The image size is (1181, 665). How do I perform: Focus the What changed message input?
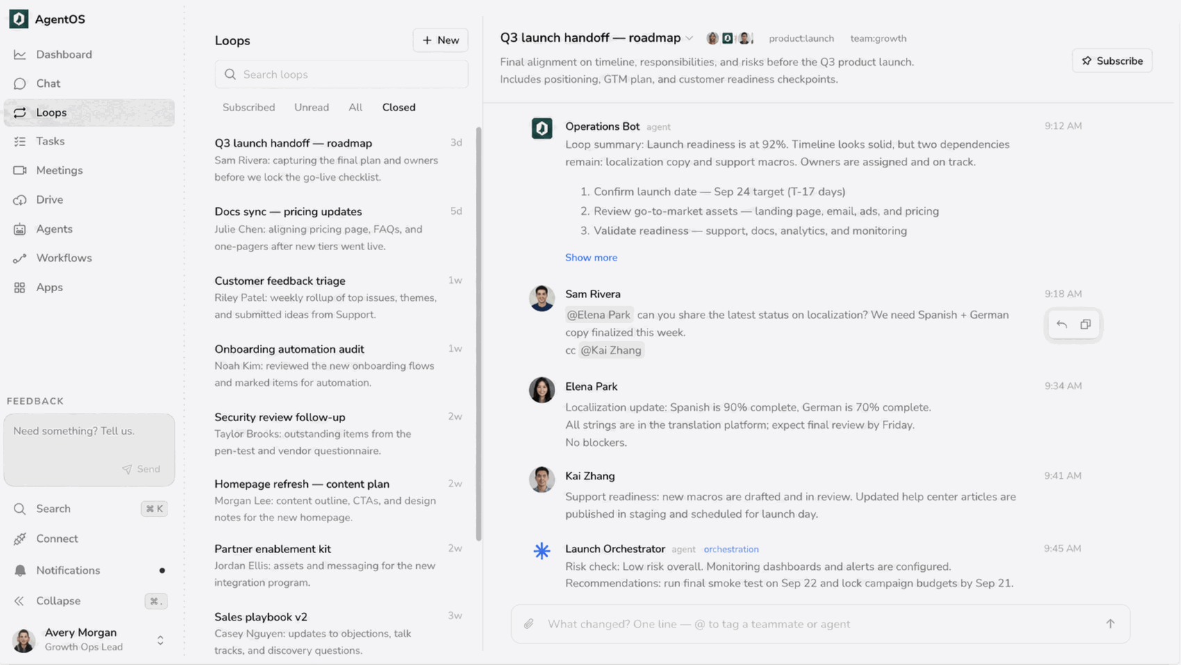tap(820, 624)
